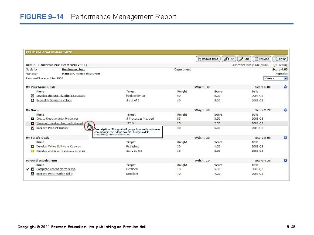The height and width of the screenshot is (235, 314).
Task: Open the Henderson, Joan employee link
Action: [73, 69]
